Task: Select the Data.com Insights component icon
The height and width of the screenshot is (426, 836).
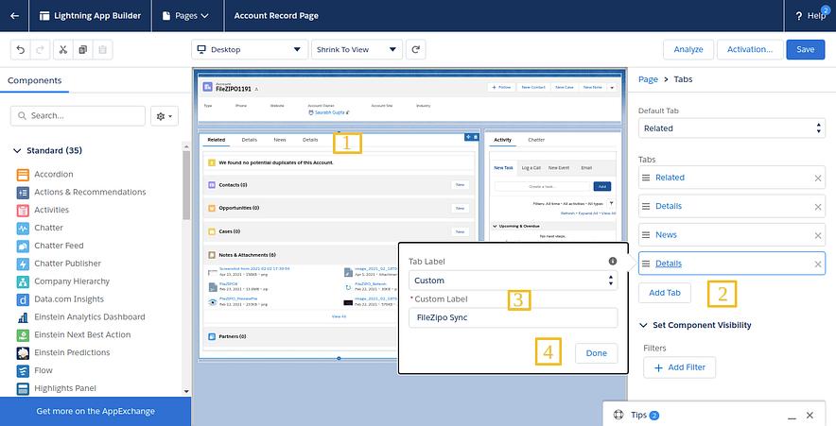Action: [23, 299]
